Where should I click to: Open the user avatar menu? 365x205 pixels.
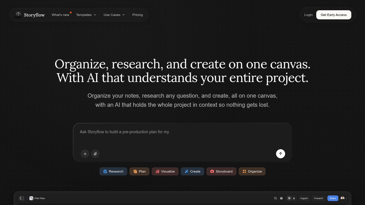pos(344,198)
